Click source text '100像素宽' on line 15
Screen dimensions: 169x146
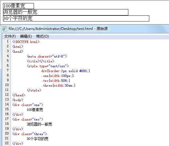(35, 110)
